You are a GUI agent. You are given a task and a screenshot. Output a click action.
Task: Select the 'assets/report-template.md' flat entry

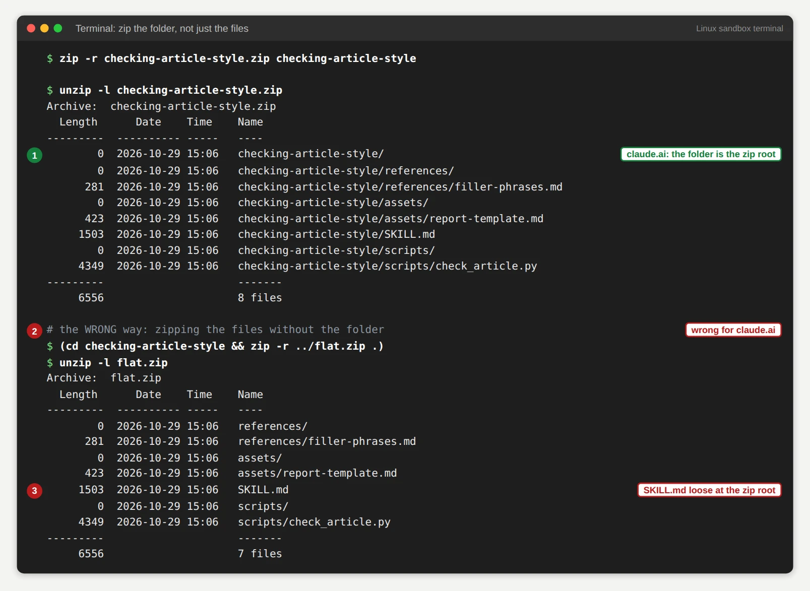pyautogui.click(x=317, y=473)
